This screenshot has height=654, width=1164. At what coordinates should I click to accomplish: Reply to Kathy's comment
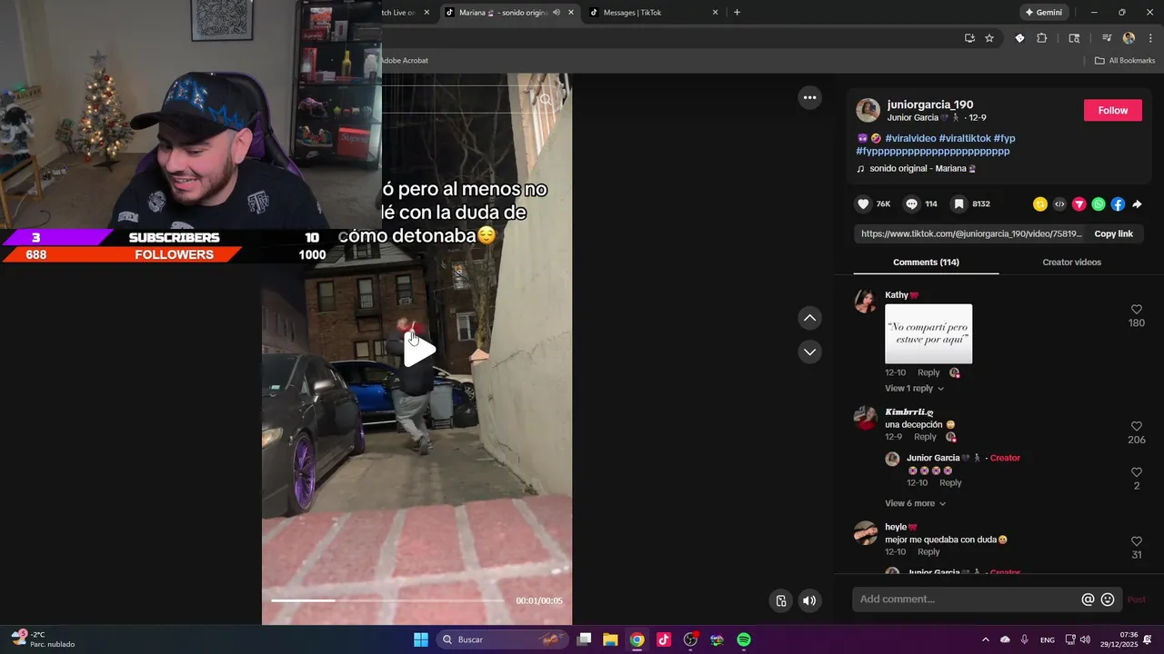click(928, 372)
